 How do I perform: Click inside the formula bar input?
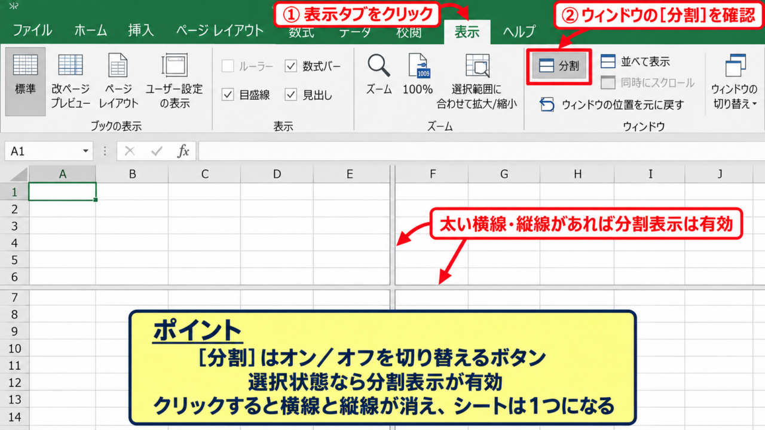(482, 152)
